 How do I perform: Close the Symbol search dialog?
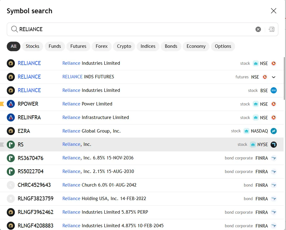[273, 11]
